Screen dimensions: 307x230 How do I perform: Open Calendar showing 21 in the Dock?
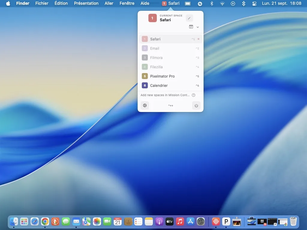(118, 221)
